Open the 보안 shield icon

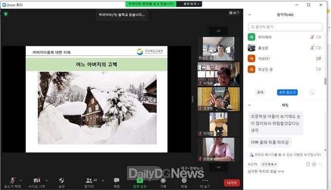(x=61, y=180)
